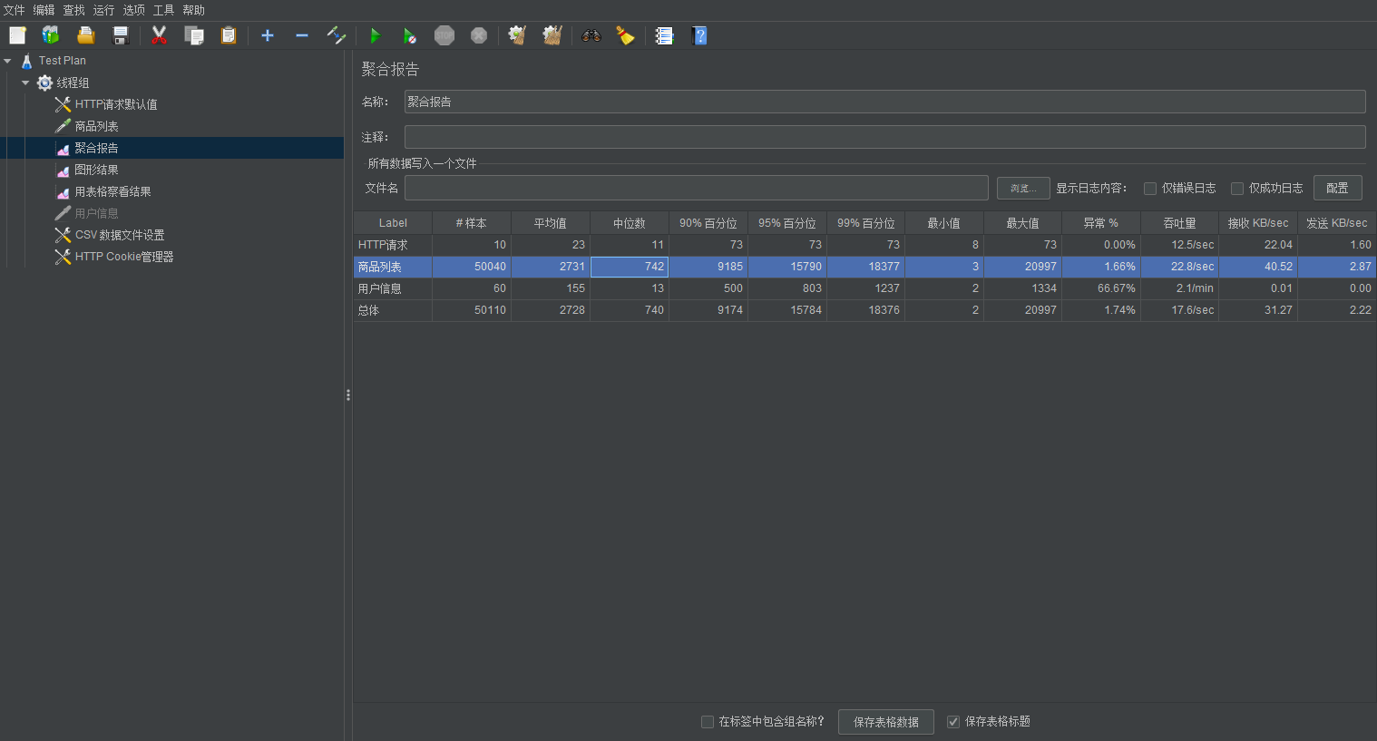
Task: Sort by the 平均值 column header
Action: 550,223
